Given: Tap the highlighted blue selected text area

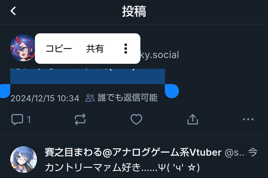Looking at the screenshot, I should click(88, 76).
